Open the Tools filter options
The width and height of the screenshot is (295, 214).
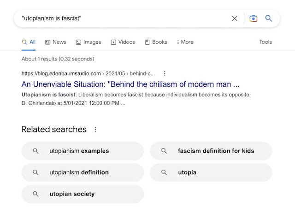tap(265, 42)
